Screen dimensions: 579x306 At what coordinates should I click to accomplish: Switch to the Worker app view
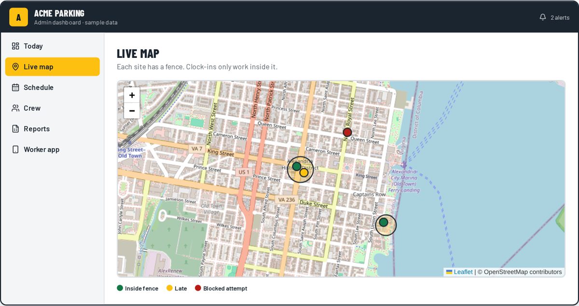pos(53,150)
